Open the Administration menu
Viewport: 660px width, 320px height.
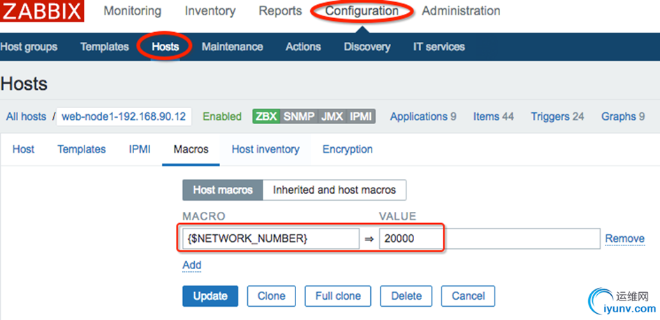point(460,11)
